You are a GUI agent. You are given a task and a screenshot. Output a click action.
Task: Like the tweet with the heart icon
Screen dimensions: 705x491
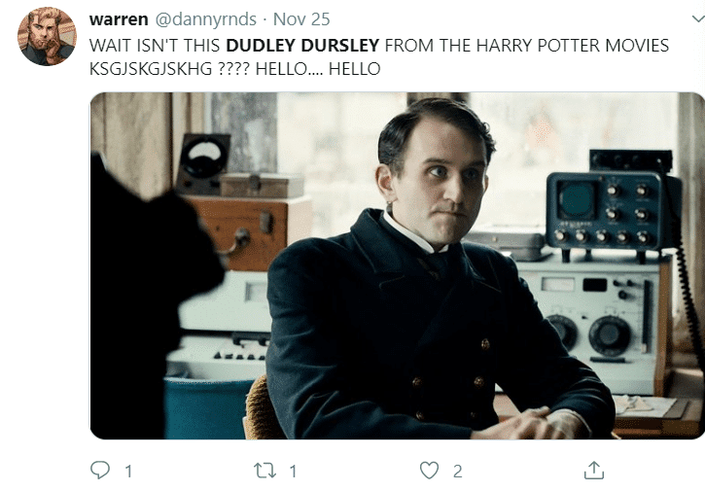[x=429, y=471]
